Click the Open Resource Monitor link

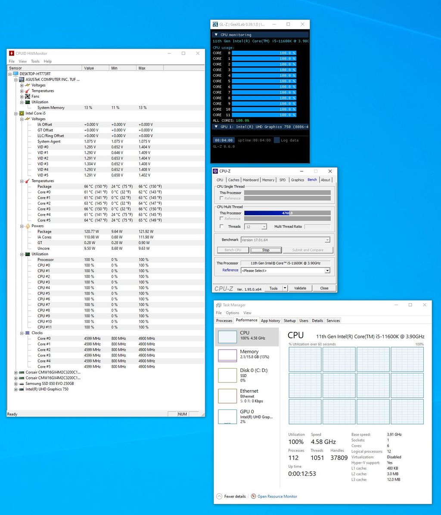click(277, 496)
